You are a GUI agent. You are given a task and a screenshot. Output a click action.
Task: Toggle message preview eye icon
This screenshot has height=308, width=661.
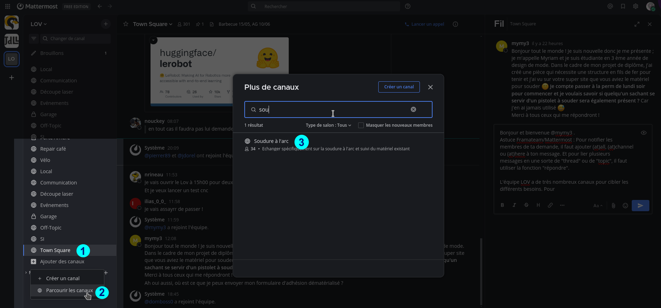(x=643, y=133)
